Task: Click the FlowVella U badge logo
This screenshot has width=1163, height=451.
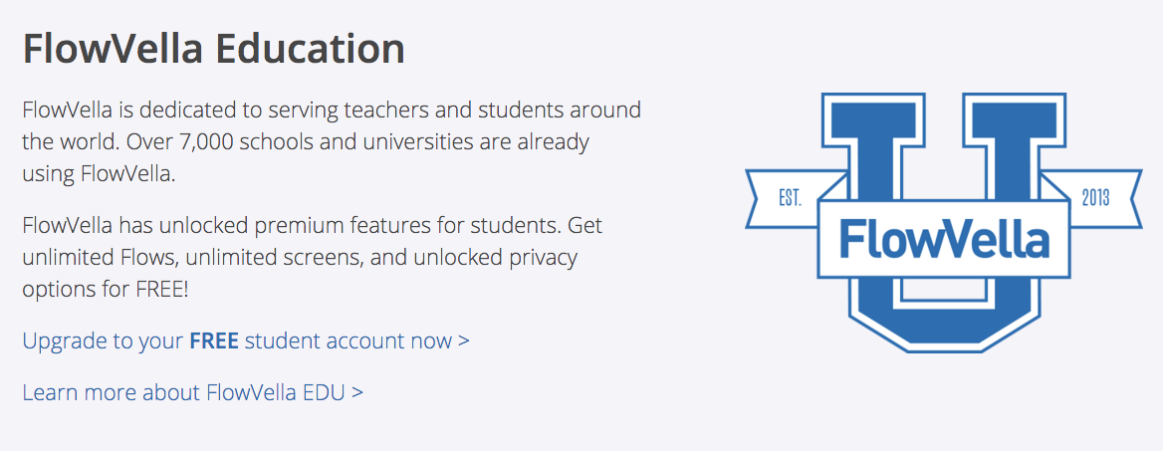Action: [944, 223]
